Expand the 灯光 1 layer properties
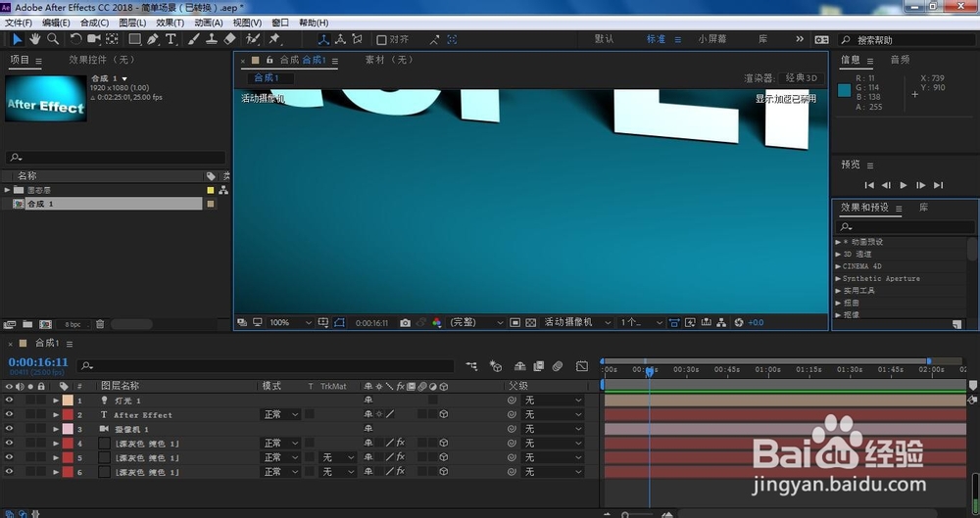The width and height of the screenshot is (980, 518). point(56,400)
